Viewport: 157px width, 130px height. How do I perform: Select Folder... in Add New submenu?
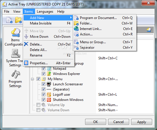click(x=105, y=23)
